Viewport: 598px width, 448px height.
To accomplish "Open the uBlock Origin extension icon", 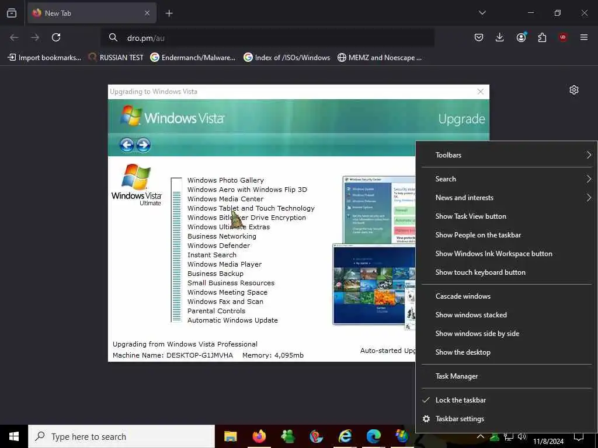I will click(x=563, y=37).
